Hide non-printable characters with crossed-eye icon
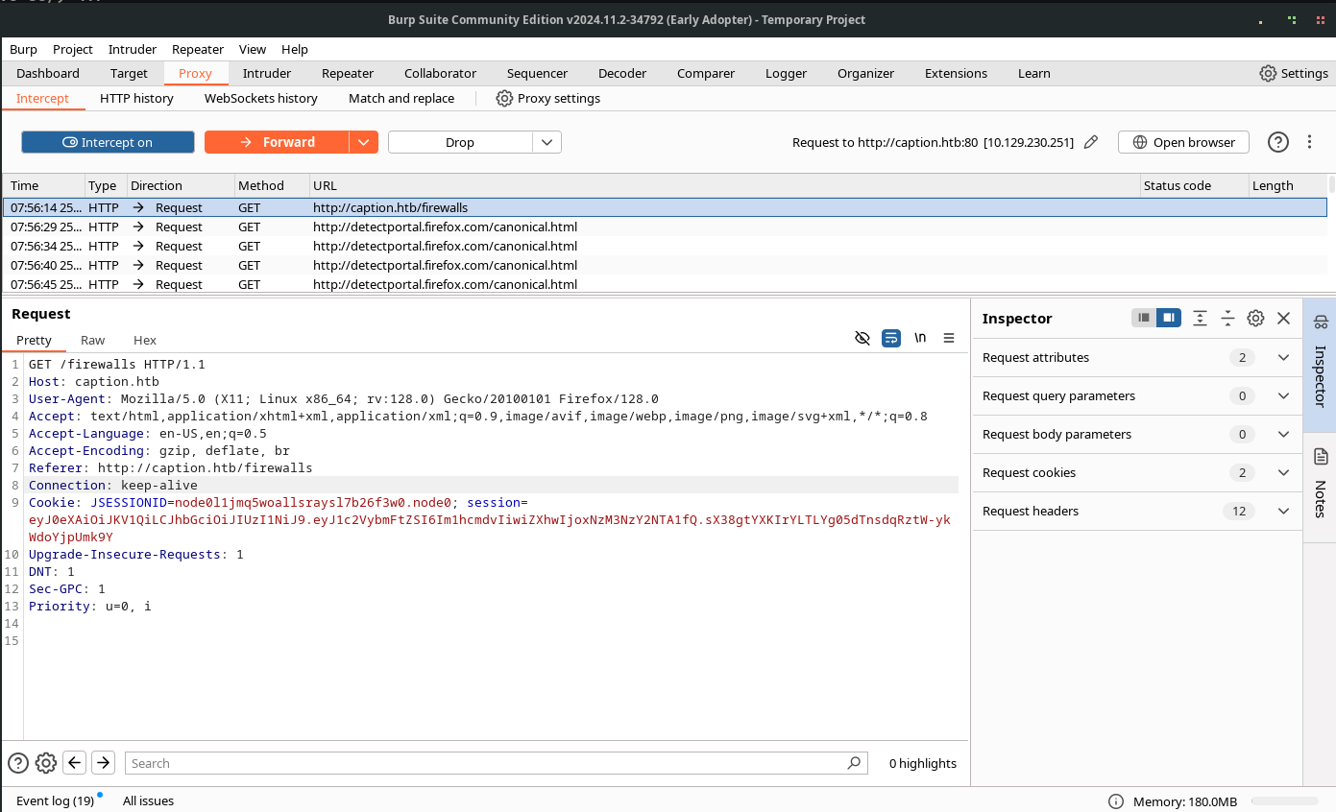Screen dimensions: 1336x812 coord(862,338)
